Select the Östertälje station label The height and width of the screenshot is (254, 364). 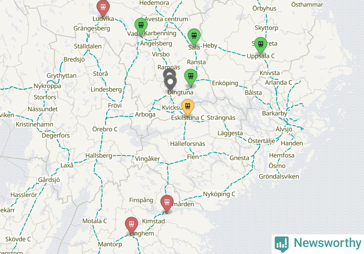tap(261, 141)
